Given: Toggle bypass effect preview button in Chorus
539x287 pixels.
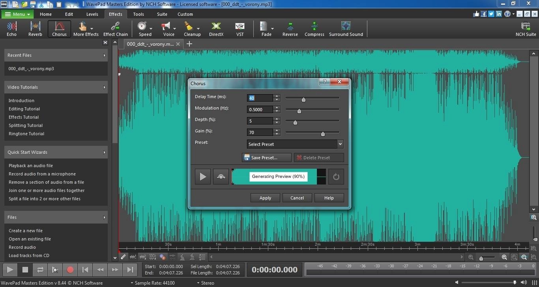Looking at the screenshot, I should (x=221, y=177).
